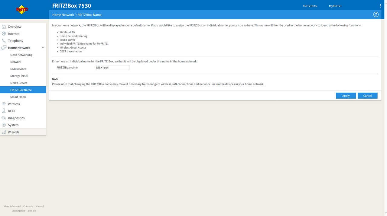Screen dimensions: 387x216
Task: Click the Cancel button
Action: click(368, 96)
